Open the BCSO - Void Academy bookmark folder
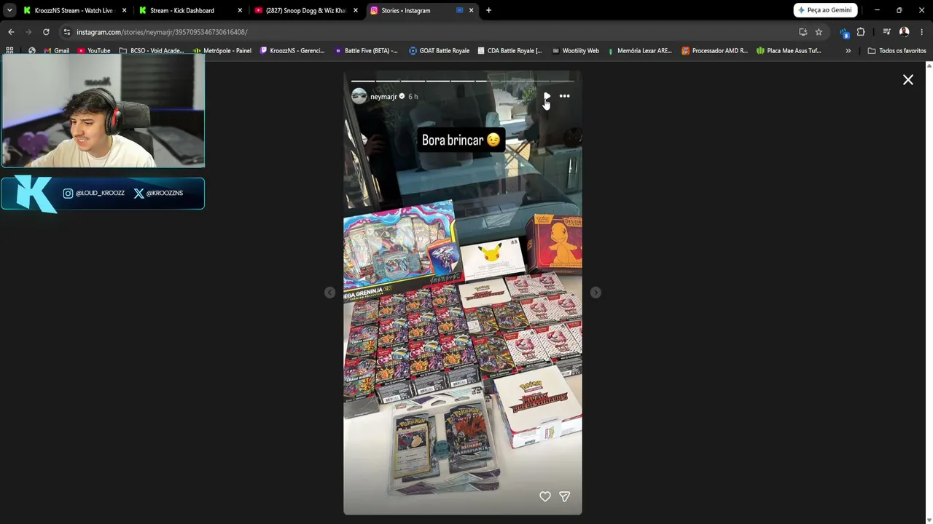Viewport: 933px width, 524px height. coord(151,51)
